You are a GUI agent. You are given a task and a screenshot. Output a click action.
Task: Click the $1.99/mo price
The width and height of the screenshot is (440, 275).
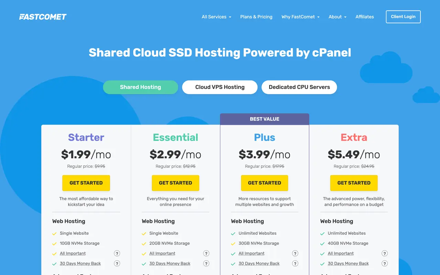tap(86, 154)
